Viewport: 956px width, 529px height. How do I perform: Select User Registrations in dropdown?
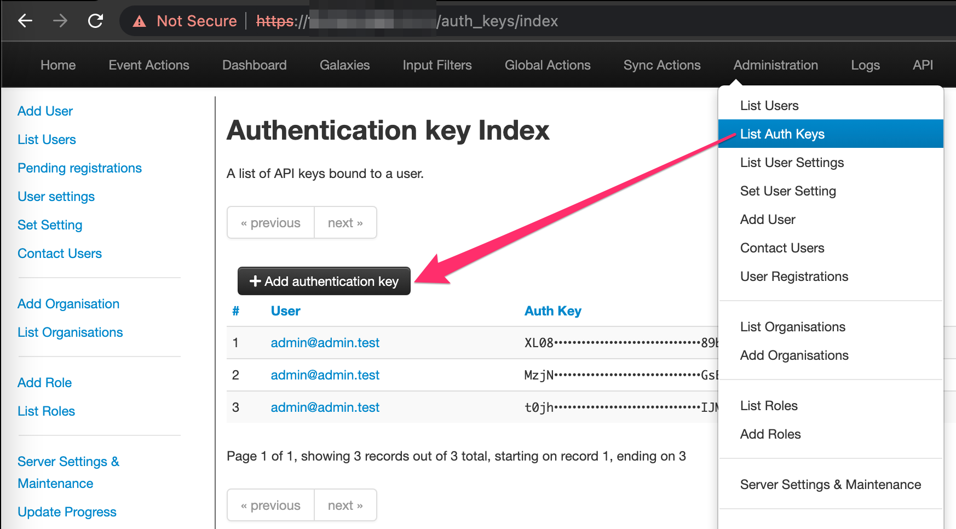pyautogui.click(x=794, y=277)
